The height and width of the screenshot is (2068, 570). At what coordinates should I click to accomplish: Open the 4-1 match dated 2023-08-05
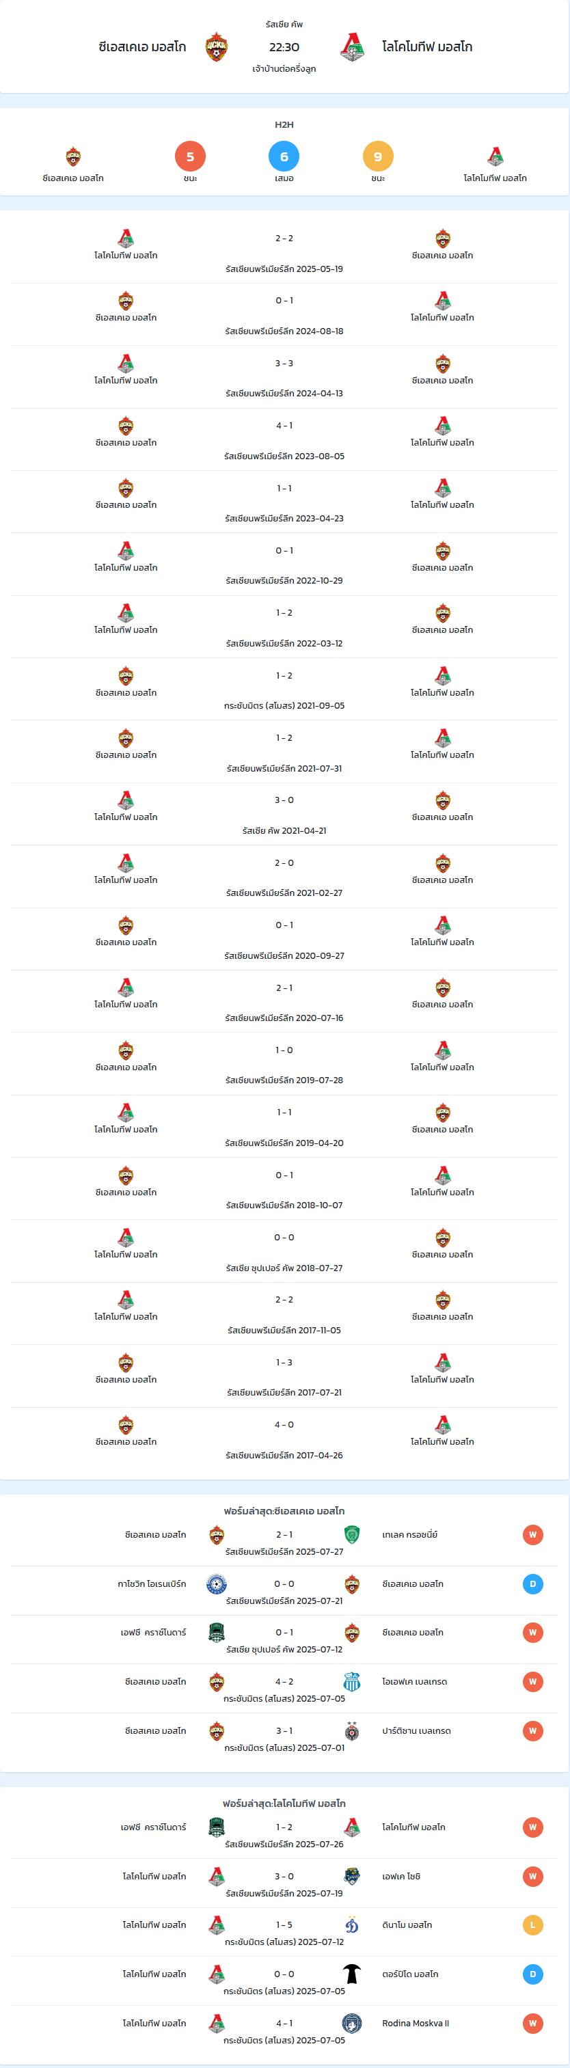tap(284, 440)
